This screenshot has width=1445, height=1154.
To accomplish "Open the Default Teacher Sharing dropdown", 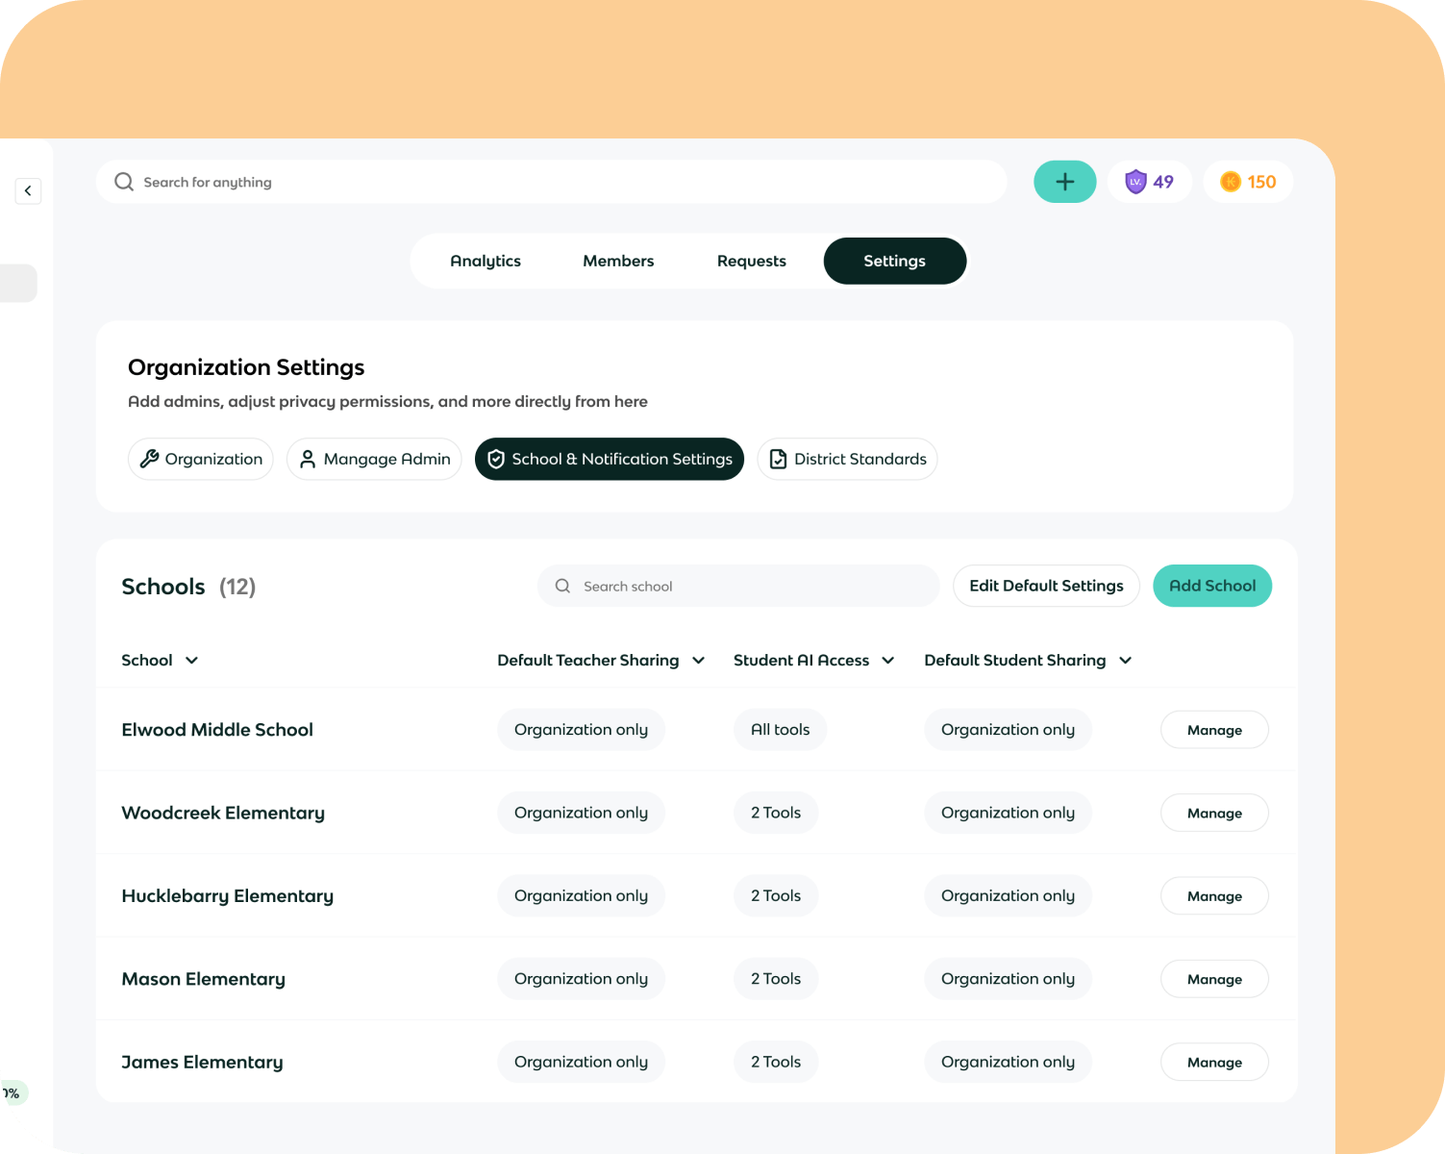I will 697,661.
